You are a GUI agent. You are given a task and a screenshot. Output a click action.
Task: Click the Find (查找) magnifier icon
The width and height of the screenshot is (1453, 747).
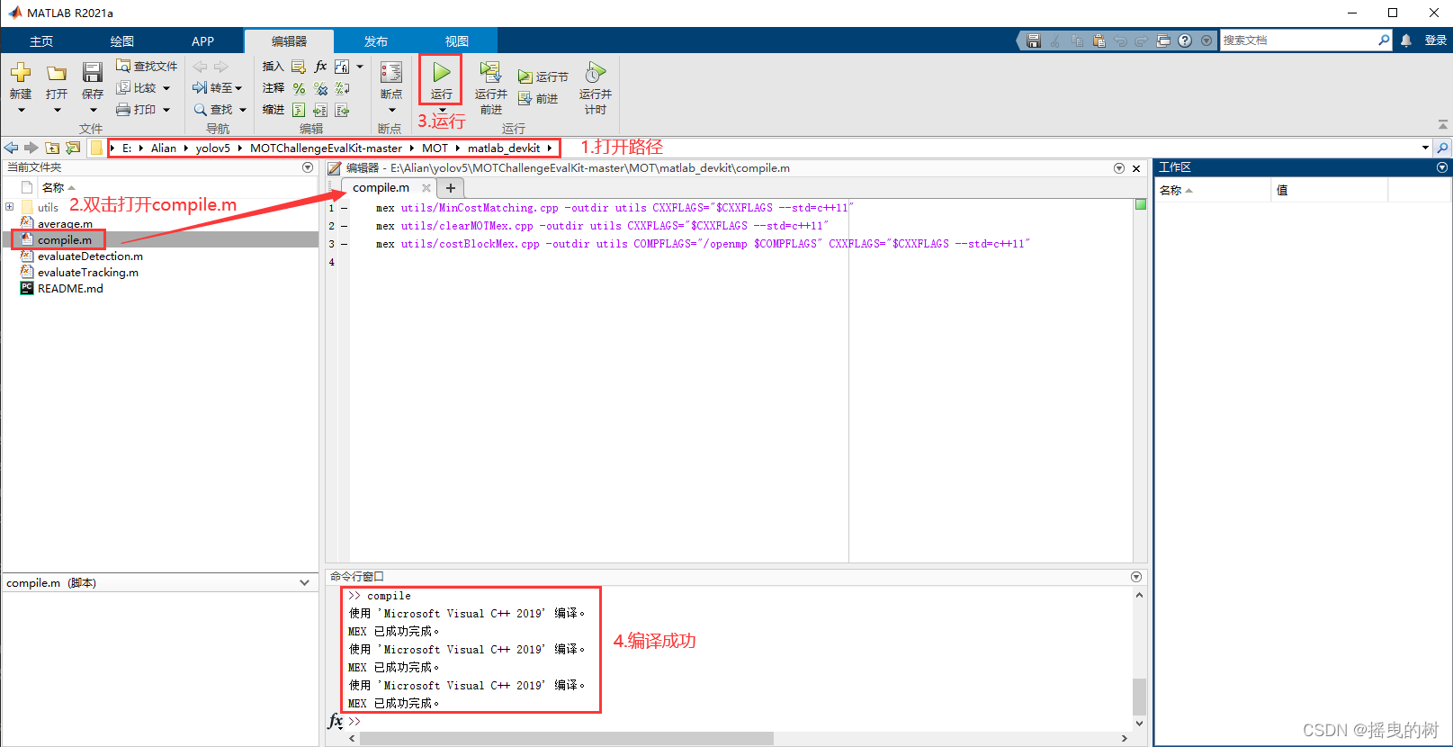201,109
